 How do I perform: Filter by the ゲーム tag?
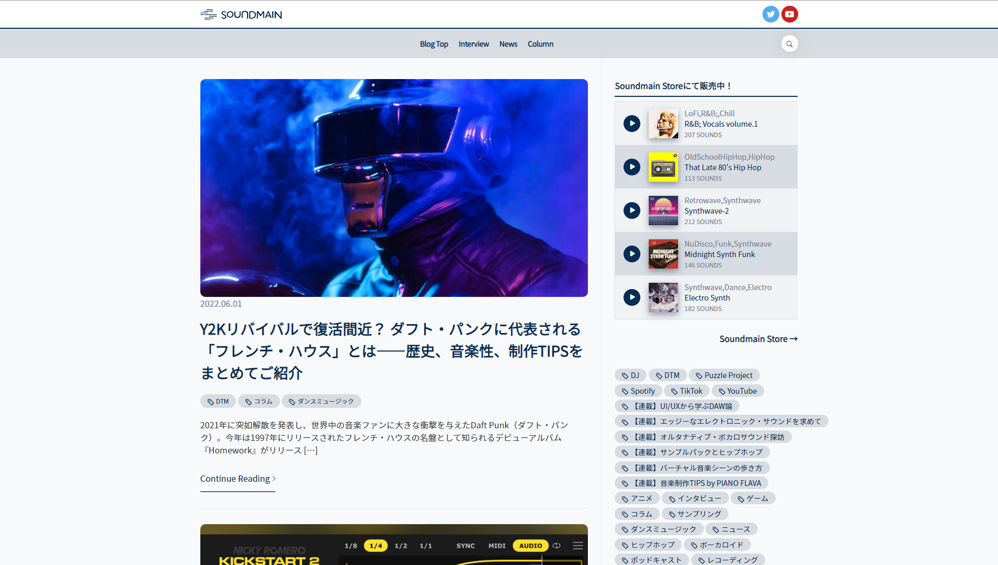click(x=753, y=498)
